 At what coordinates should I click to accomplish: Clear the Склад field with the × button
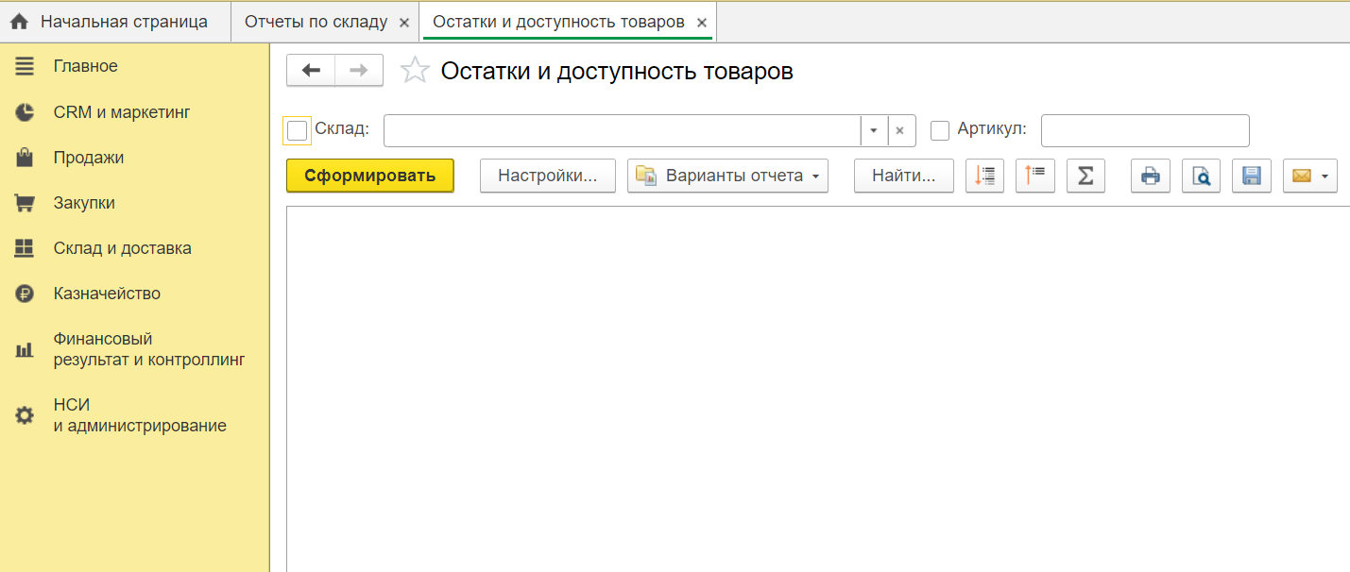(x=900, y=131)
